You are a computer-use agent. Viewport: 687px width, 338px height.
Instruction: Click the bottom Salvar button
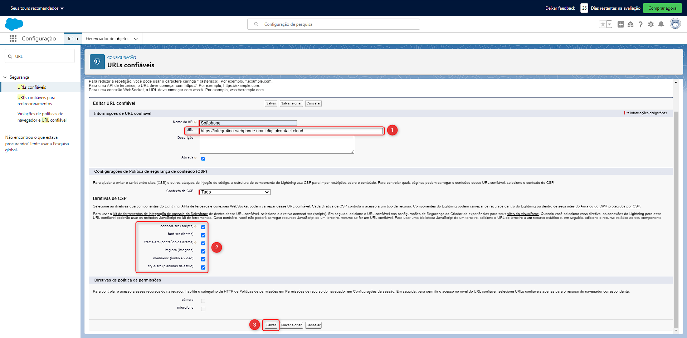[x=271, y=325]
